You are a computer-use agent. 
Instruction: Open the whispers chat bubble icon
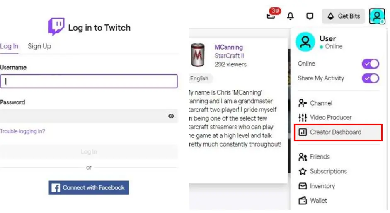click(310, 16)
